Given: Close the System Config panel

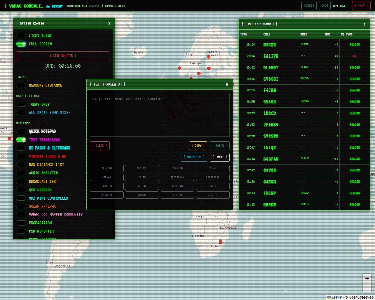Looking at the screenshot, I should tap(109, 24).
